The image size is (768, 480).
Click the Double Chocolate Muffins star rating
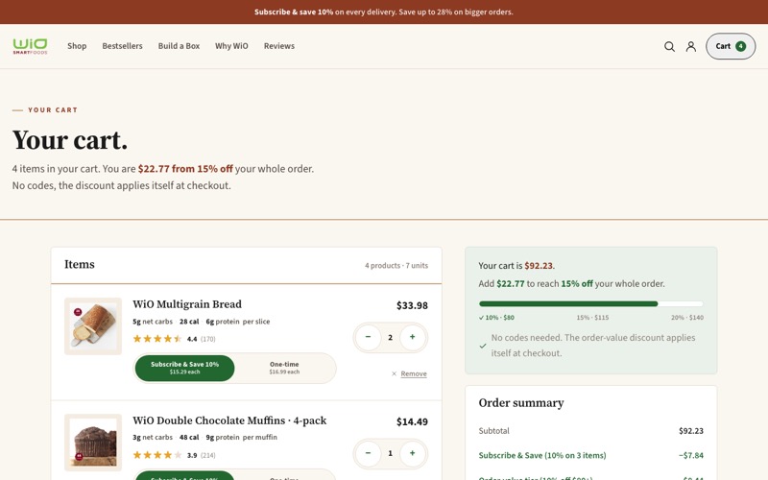tap(157, 455)
